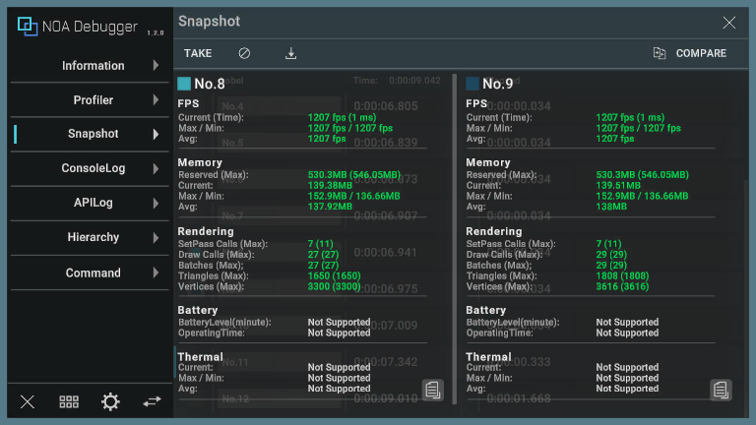Toggle the No.9 snapshot color checkbox

click(472, 84)
